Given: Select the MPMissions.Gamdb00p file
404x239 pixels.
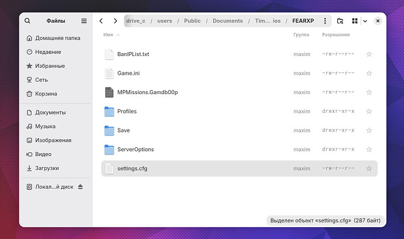Looking at the screenshot, I should click(147, 92).
